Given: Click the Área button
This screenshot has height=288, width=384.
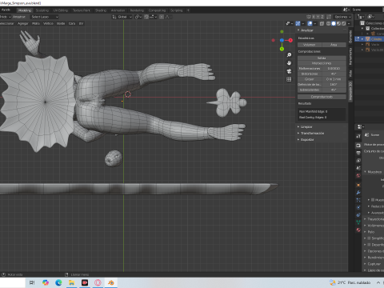Looking at the screenshot, I should click(x=334, y=45).
